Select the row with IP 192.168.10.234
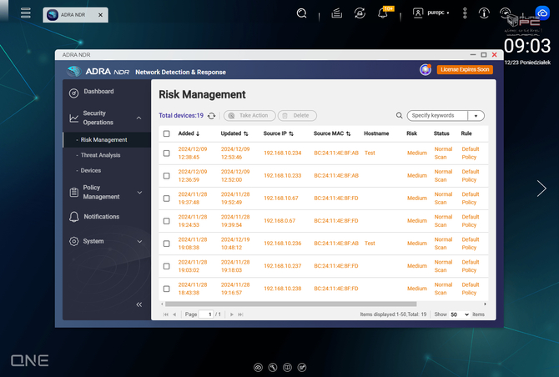 click(x=167, y=153)
